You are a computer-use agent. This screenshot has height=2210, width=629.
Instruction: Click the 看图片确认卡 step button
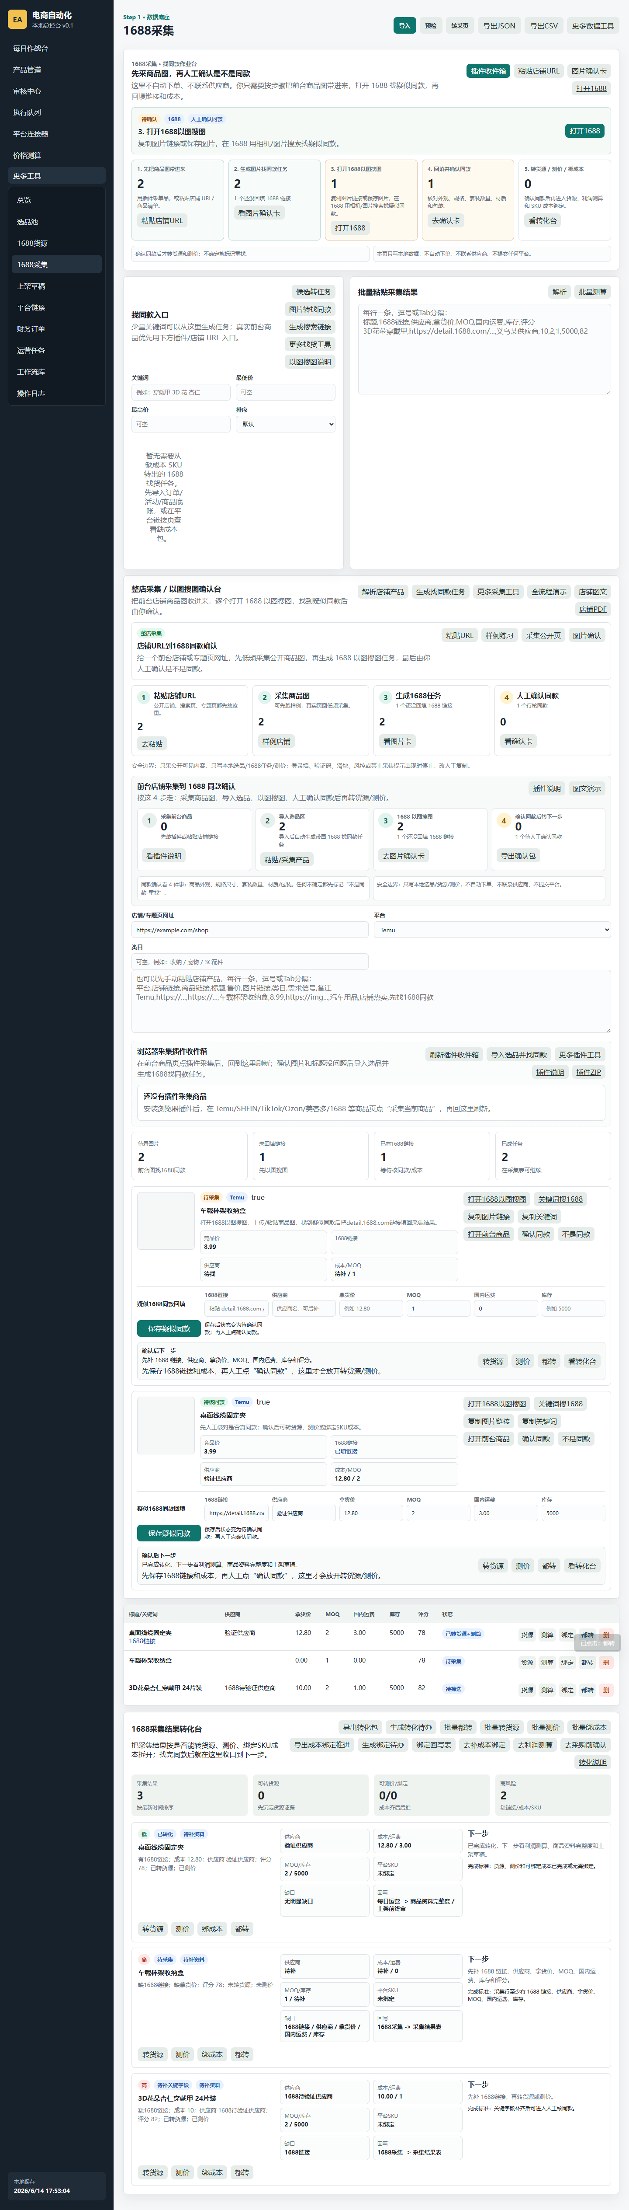[x=259, y=214]
